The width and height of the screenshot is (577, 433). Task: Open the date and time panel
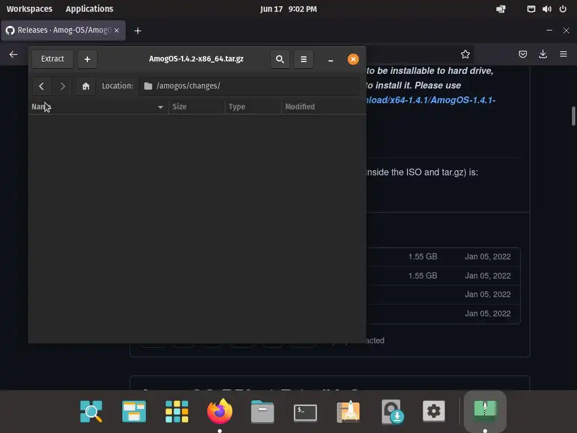point(288,9)
